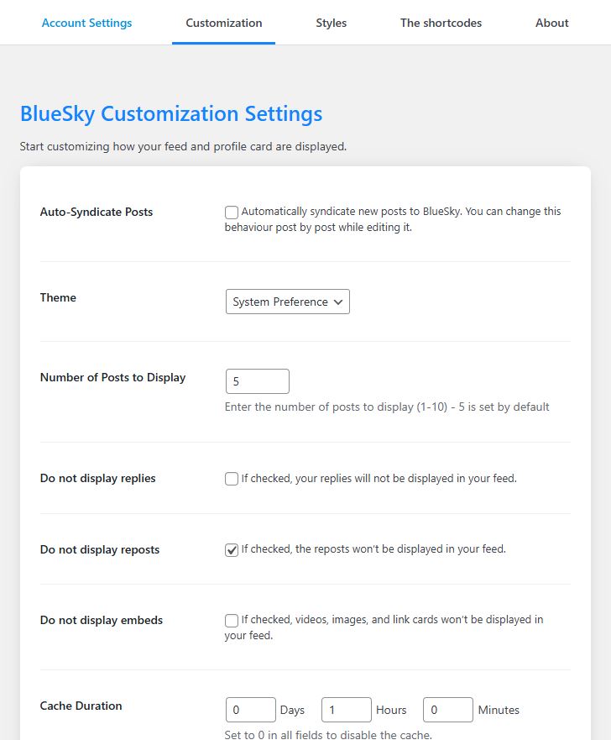Open the Styles tab
Image resolution: width=611 pixels, height=740 pixels.
331,23
